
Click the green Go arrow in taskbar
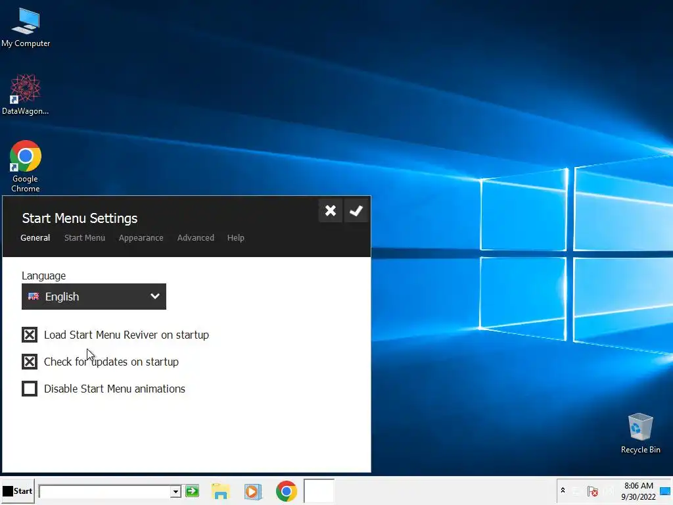193,491
